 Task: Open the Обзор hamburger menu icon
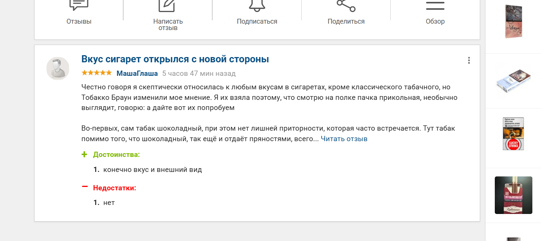[435, 5]
